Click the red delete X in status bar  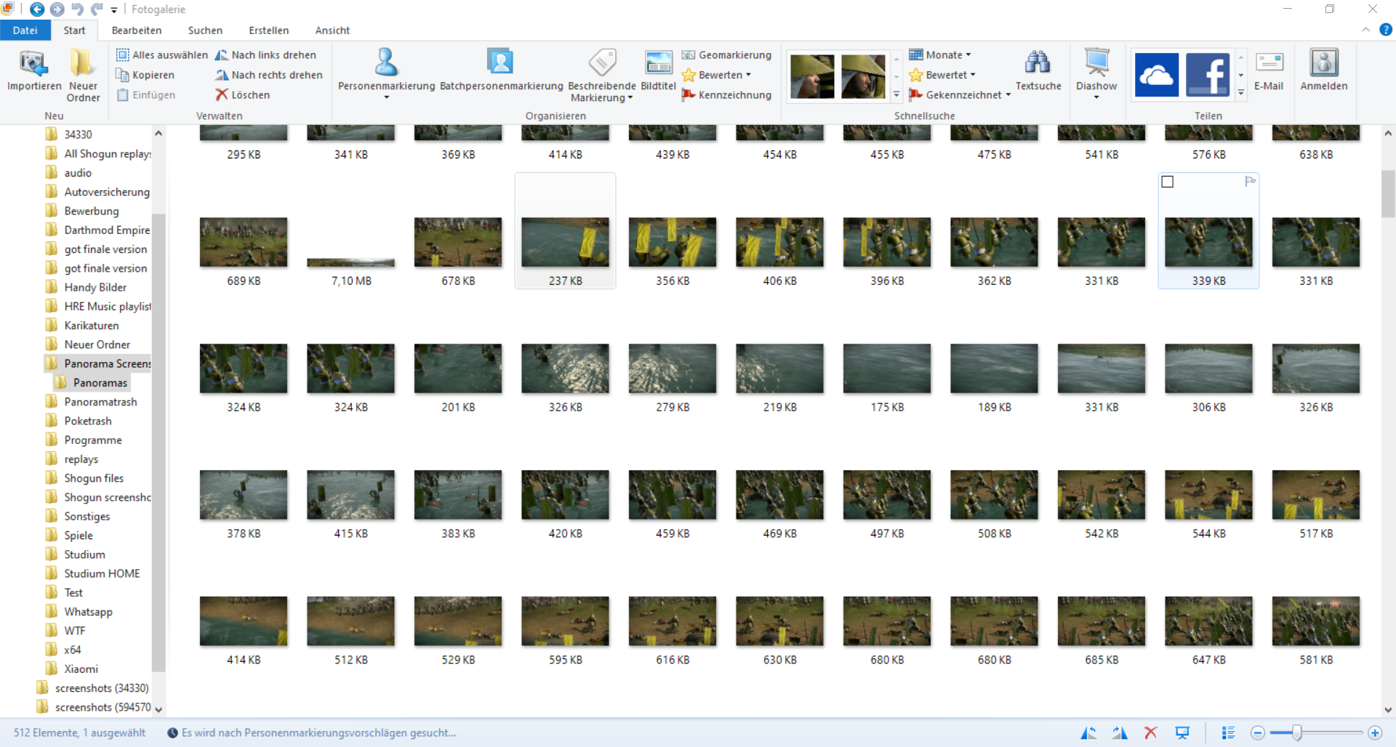pyautogui.click(x=1150, y=732)
